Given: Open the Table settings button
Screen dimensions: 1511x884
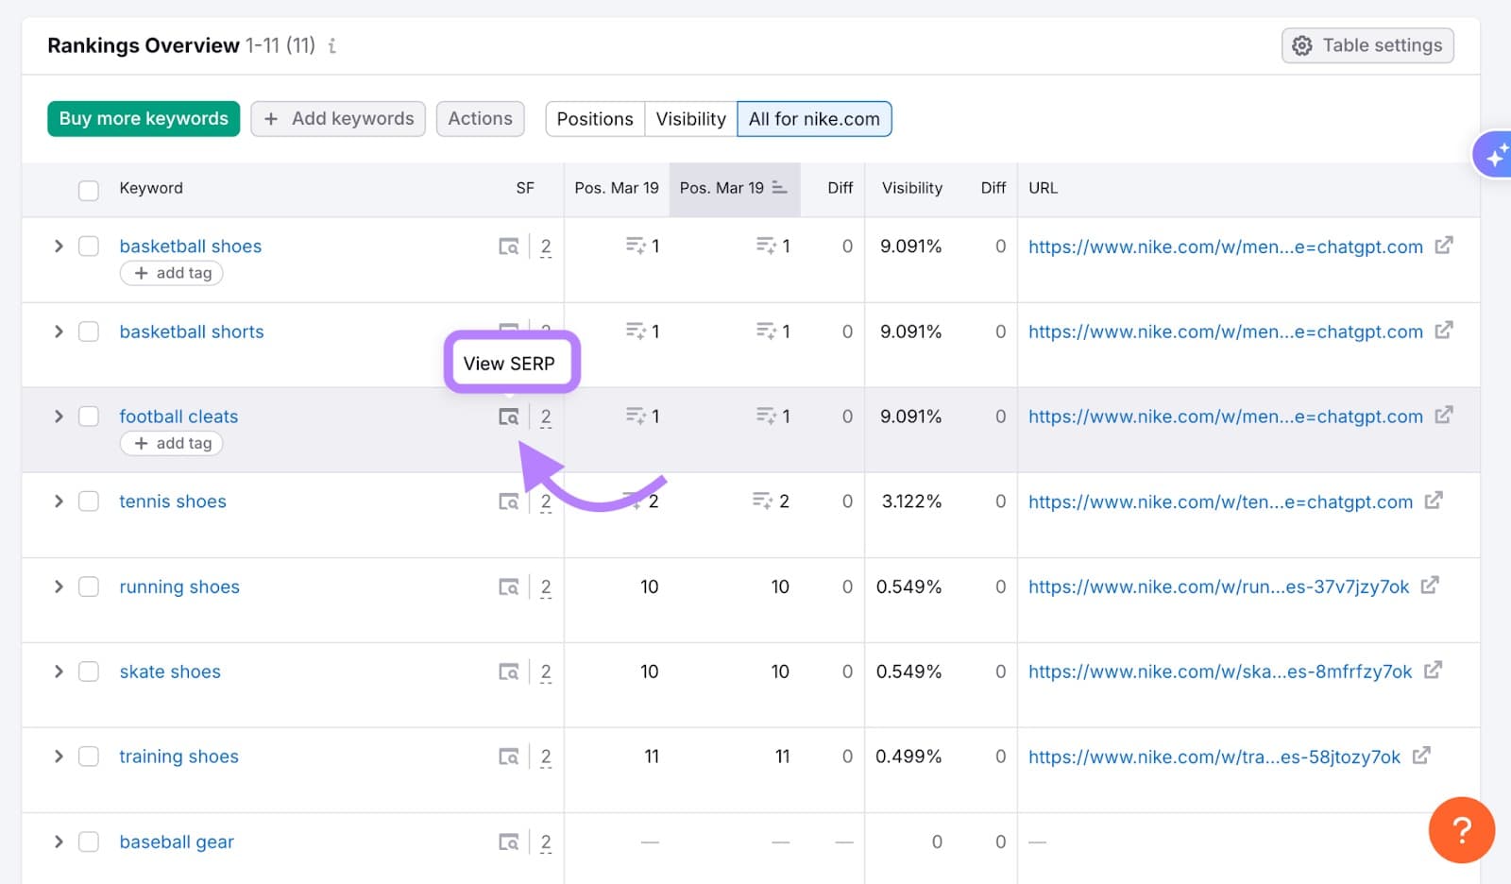Looking at the screenshot, I should tap(1367, 45).
